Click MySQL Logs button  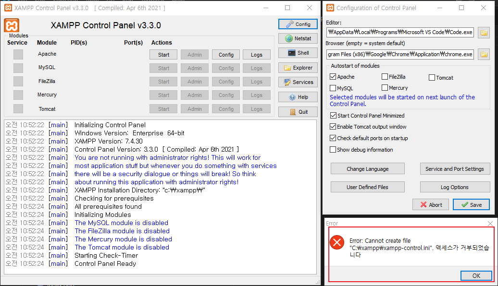(x=257, y=68)
